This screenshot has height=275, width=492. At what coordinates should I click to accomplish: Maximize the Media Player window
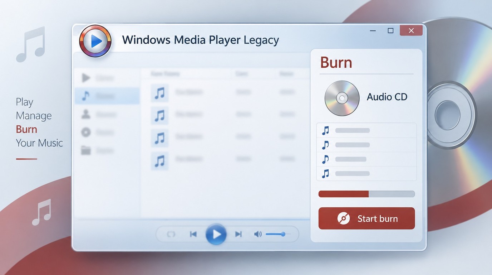391,31
